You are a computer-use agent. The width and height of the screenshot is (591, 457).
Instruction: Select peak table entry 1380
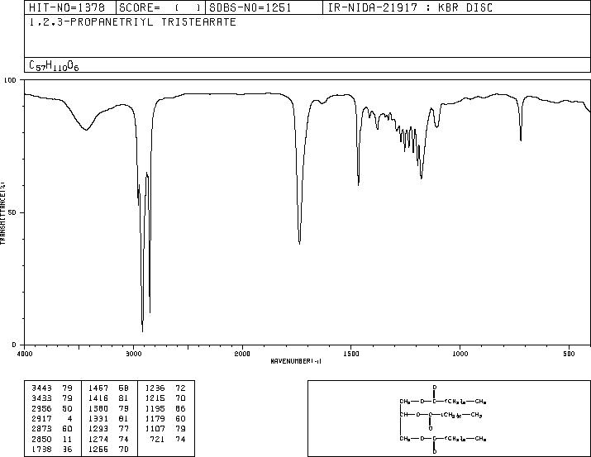click(98, 408)
